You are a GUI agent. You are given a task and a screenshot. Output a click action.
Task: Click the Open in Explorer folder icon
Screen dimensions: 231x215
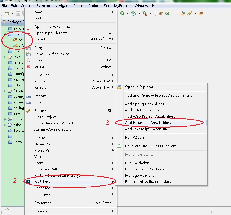pyautogui.click(x=119, y=87)
